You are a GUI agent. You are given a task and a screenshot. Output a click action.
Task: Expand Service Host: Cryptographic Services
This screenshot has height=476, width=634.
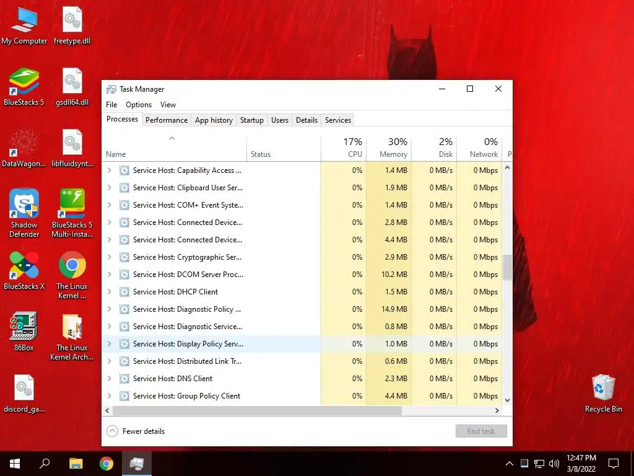coord(109,257)
